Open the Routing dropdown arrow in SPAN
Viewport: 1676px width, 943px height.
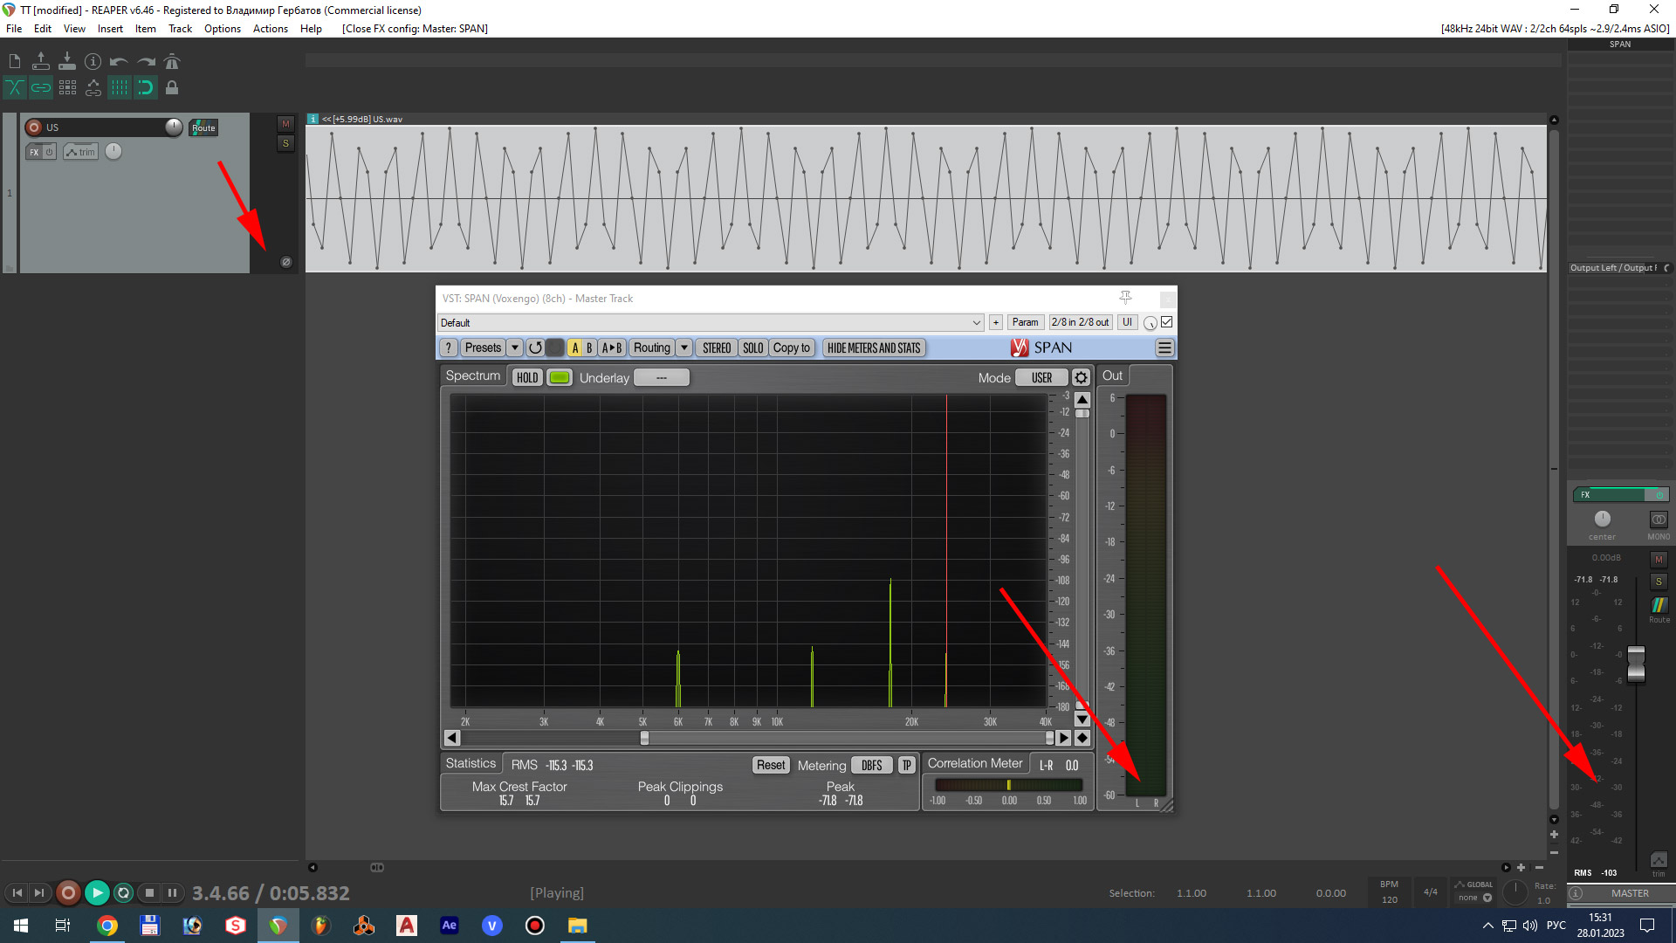click(684, 348)
